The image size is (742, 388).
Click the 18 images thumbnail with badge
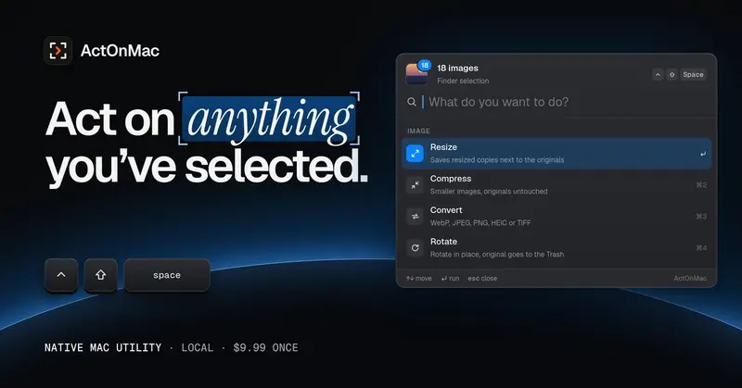tap(418, 73)
